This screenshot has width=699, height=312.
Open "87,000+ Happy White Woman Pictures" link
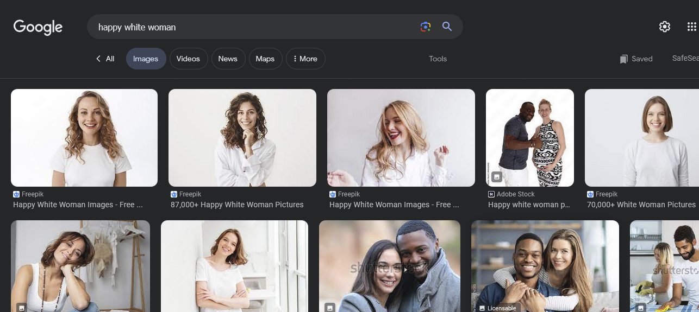(x=237, y=205)
